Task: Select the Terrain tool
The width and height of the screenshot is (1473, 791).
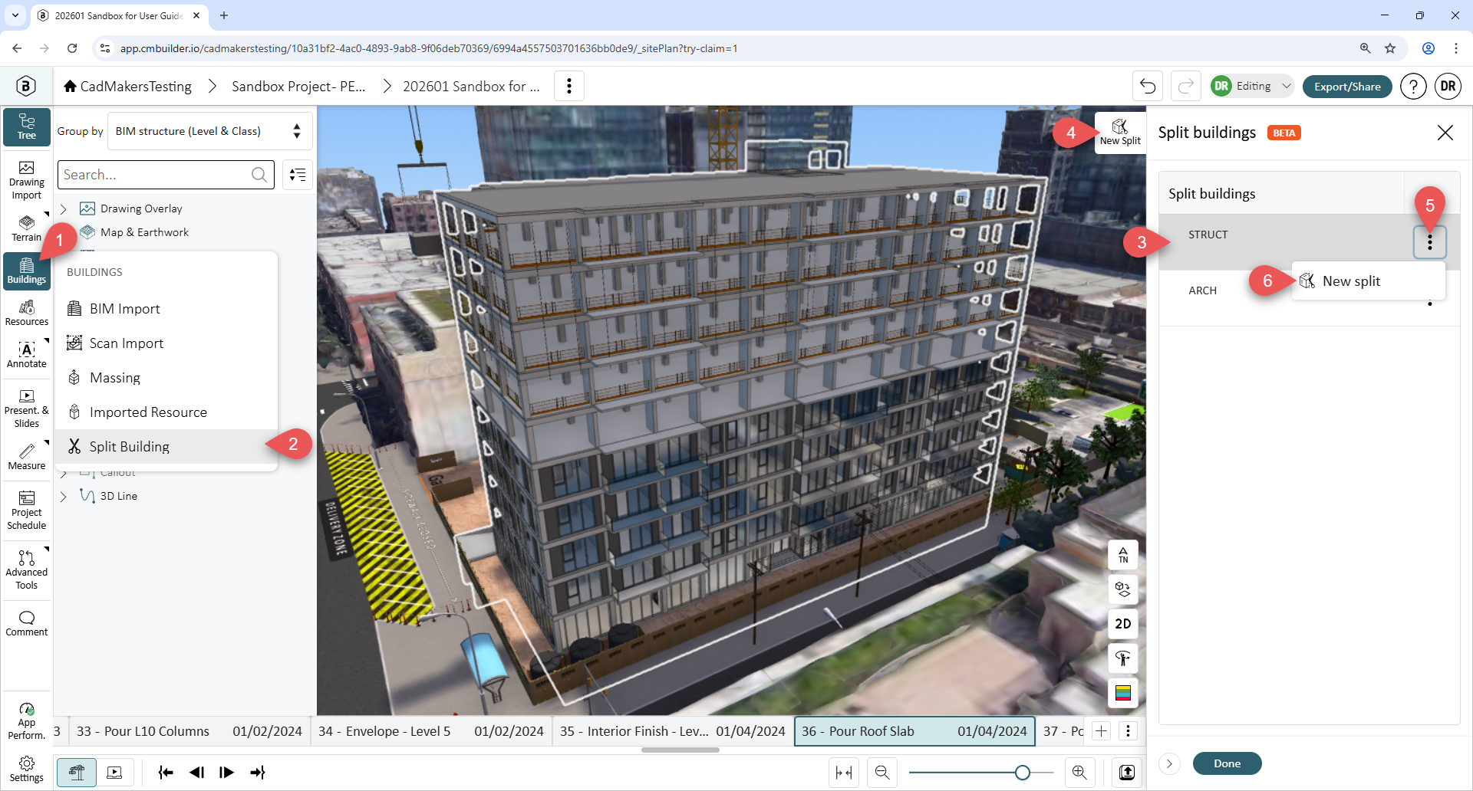Action: point(27,228)
